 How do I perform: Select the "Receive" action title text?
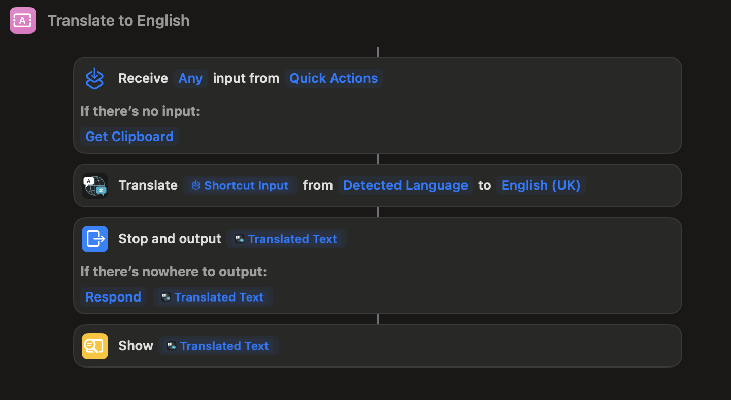[143, 79]
